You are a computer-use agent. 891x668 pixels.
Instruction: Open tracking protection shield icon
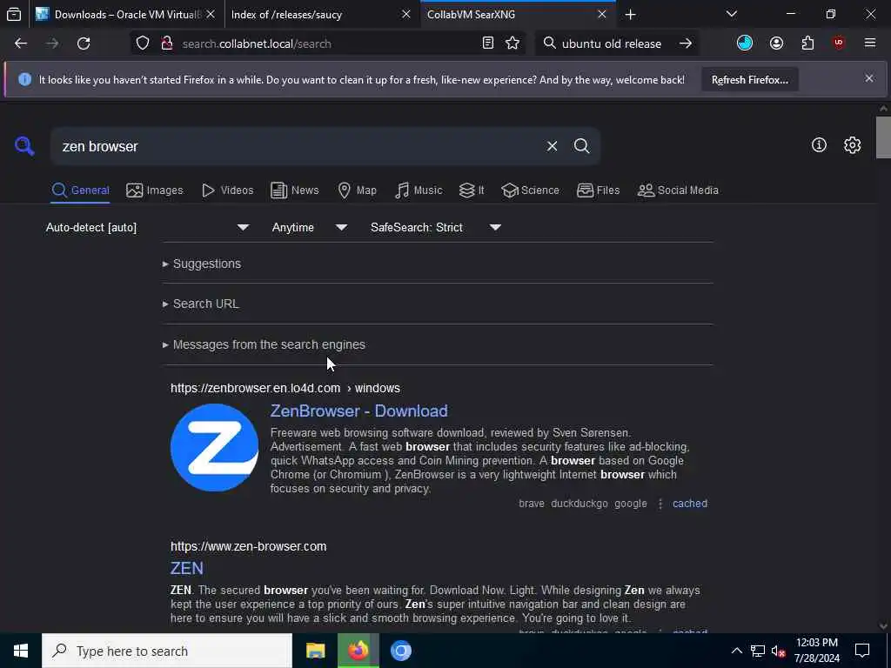[x=143, y=43]
